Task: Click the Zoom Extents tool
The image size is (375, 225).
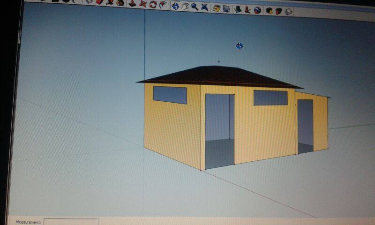Action: pos(205,7)
